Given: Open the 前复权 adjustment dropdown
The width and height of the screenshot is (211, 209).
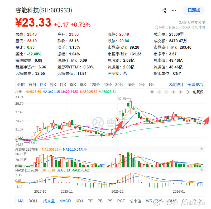Looking at the screenshot, I should point(198,92).
